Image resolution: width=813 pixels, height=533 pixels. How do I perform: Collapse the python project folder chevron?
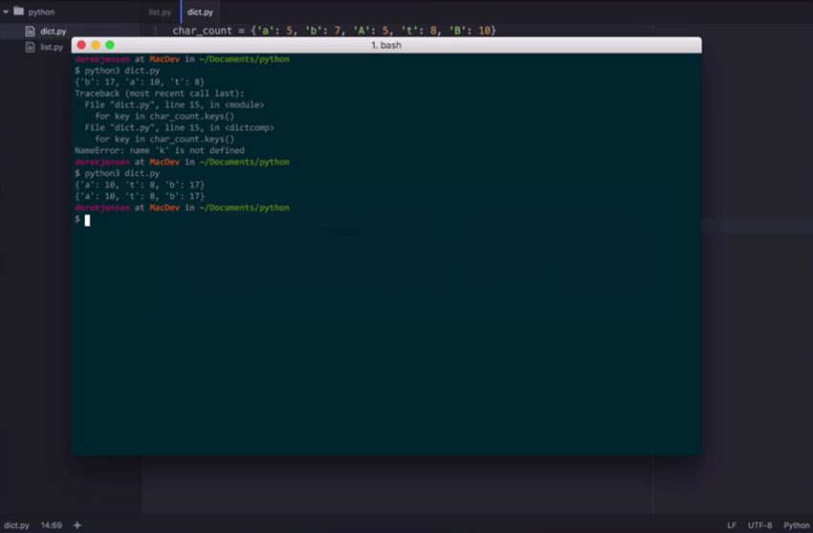point(6,11)
